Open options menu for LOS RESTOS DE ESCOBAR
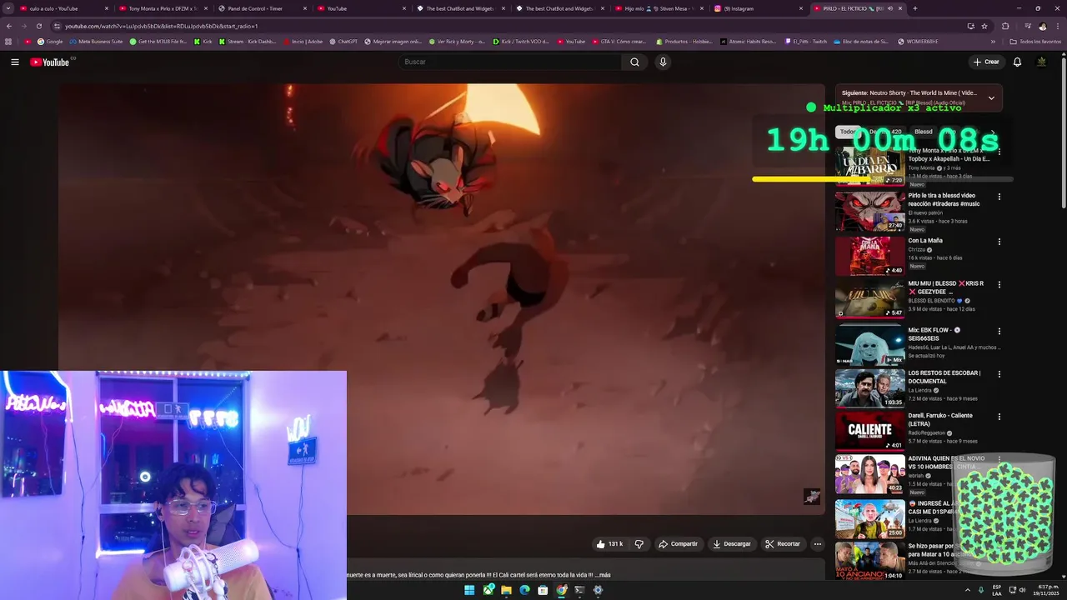This screenshot has height=600, width=1067. [x=999, y=374]
